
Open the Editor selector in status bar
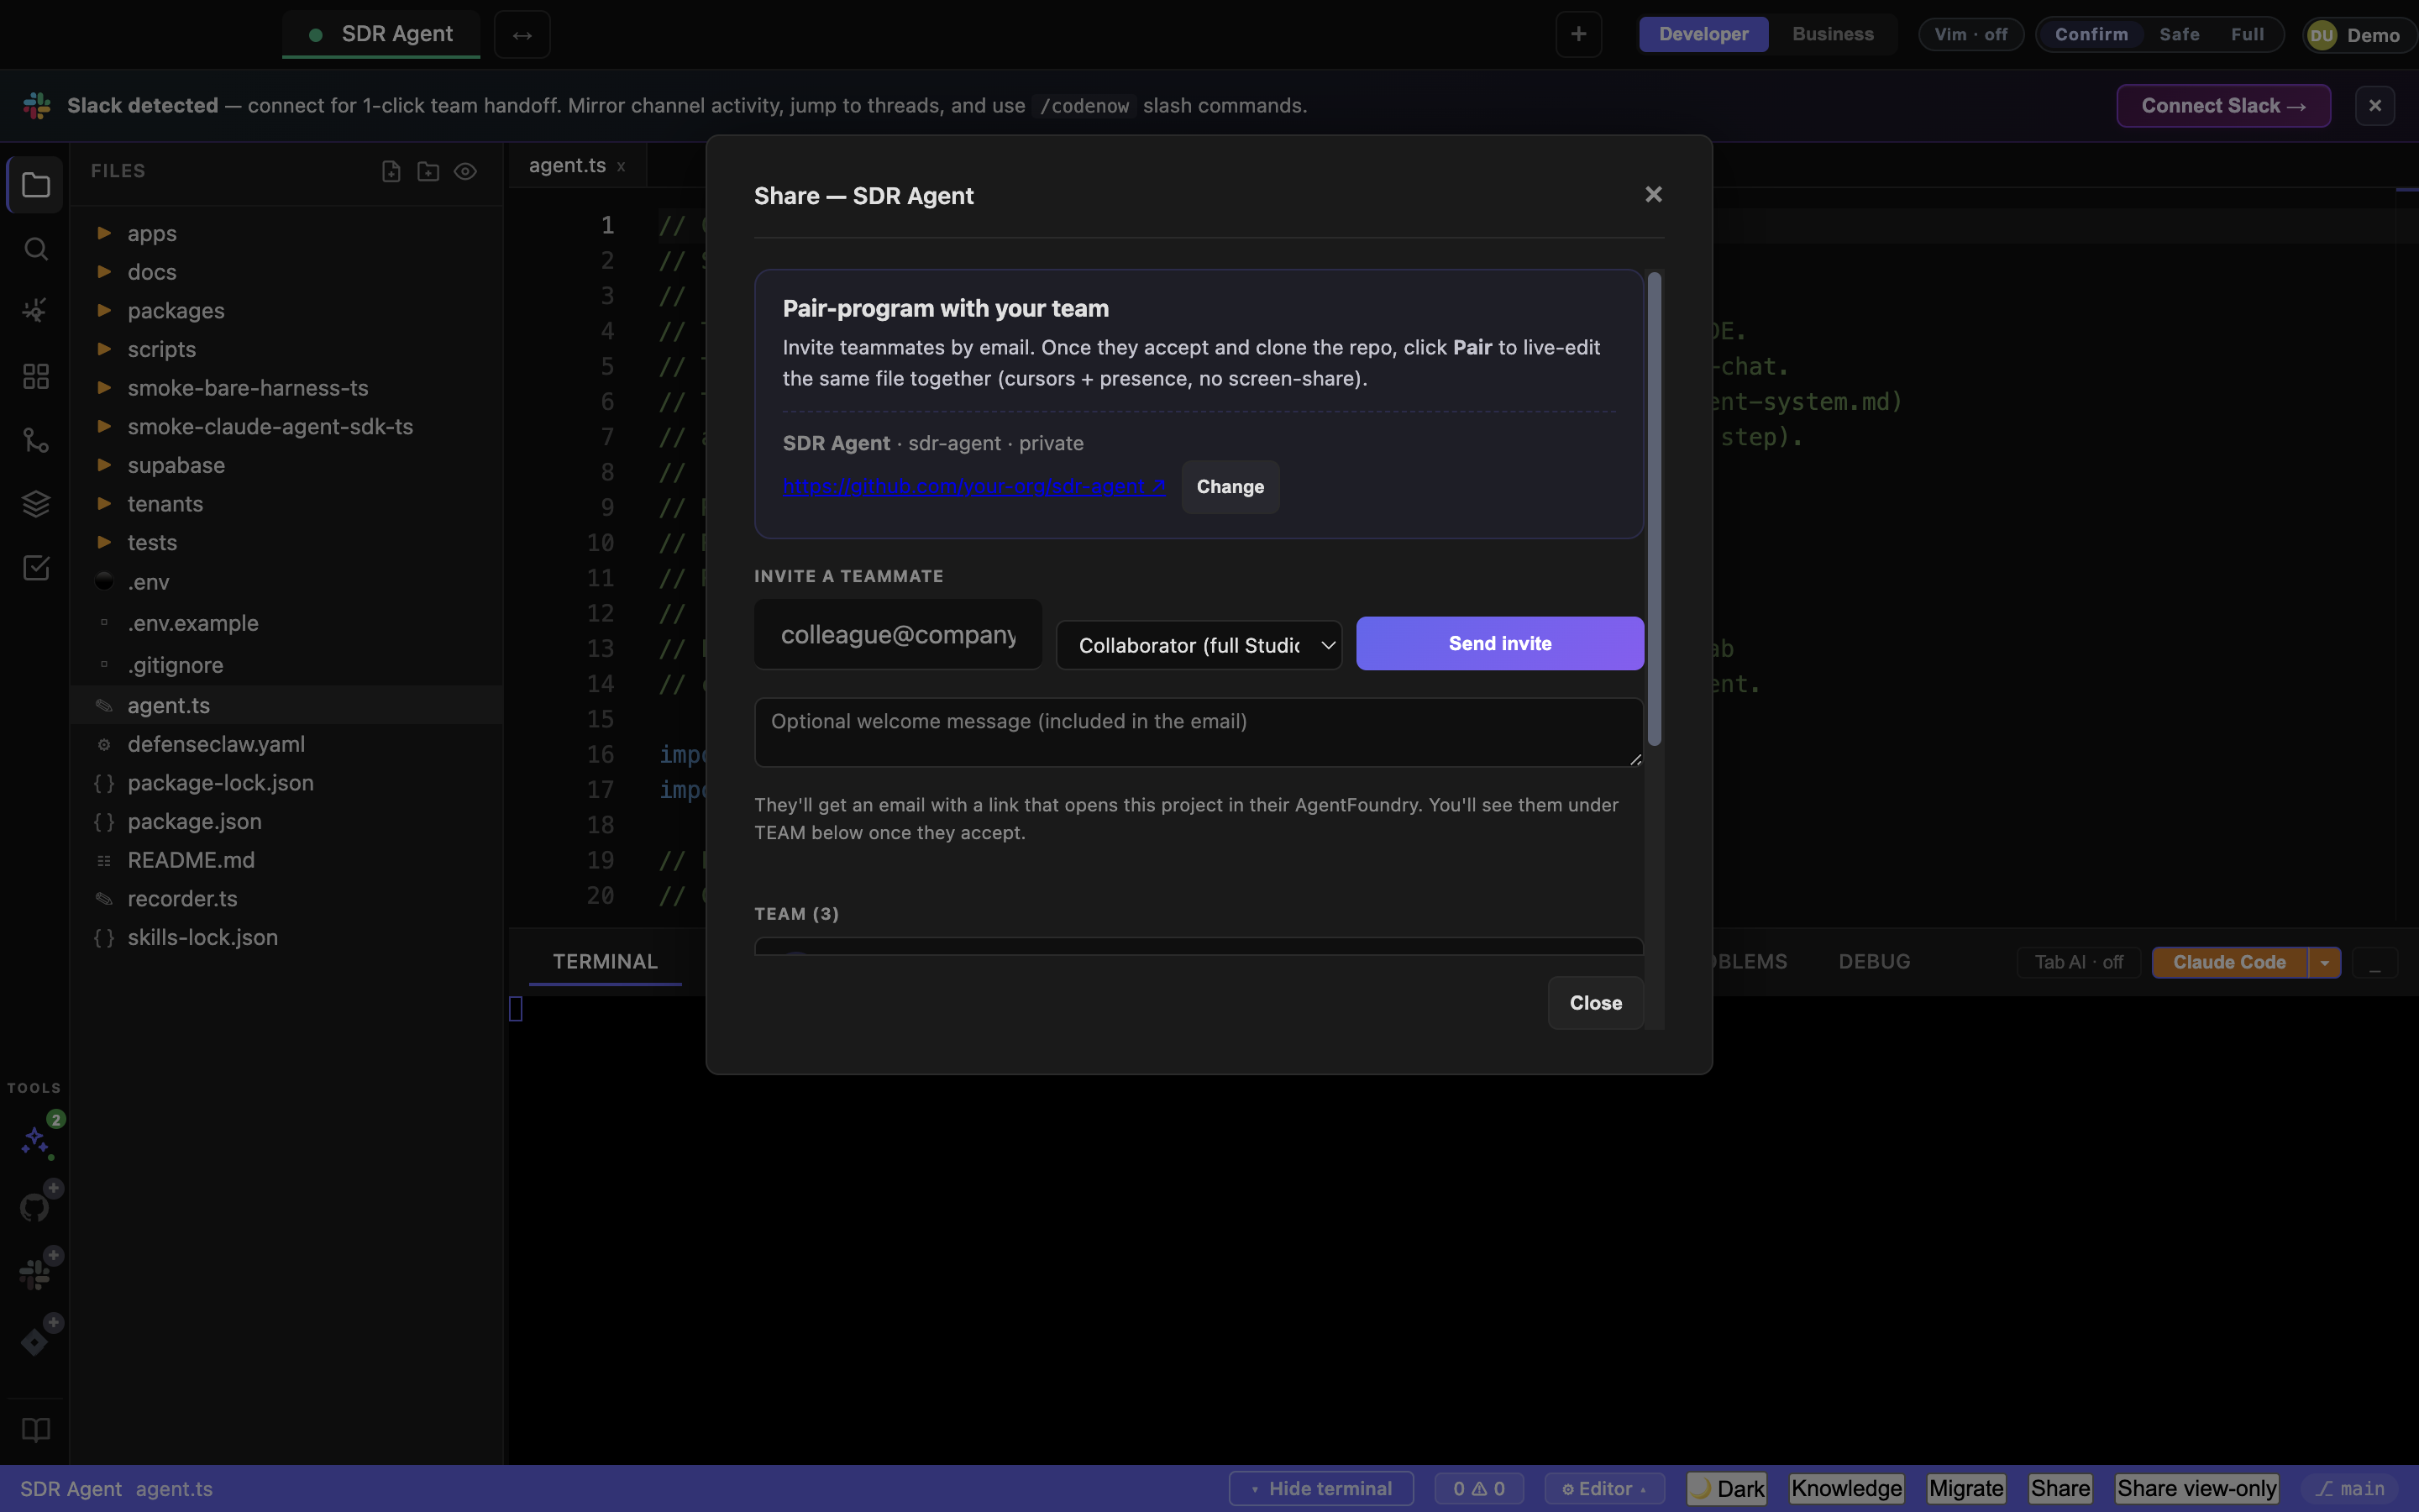(1603, 1489)
